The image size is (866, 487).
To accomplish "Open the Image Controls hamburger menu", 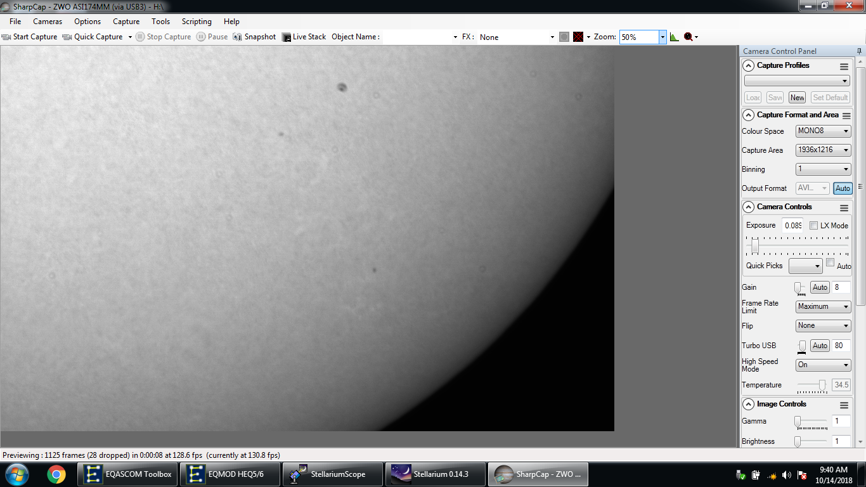I will pos(844,405).
